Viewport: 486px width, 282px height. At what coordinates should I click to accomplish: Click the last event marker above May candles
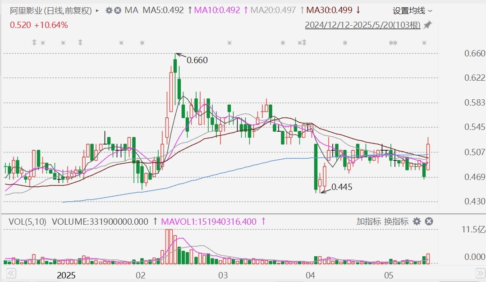click(x=424, y=43)
